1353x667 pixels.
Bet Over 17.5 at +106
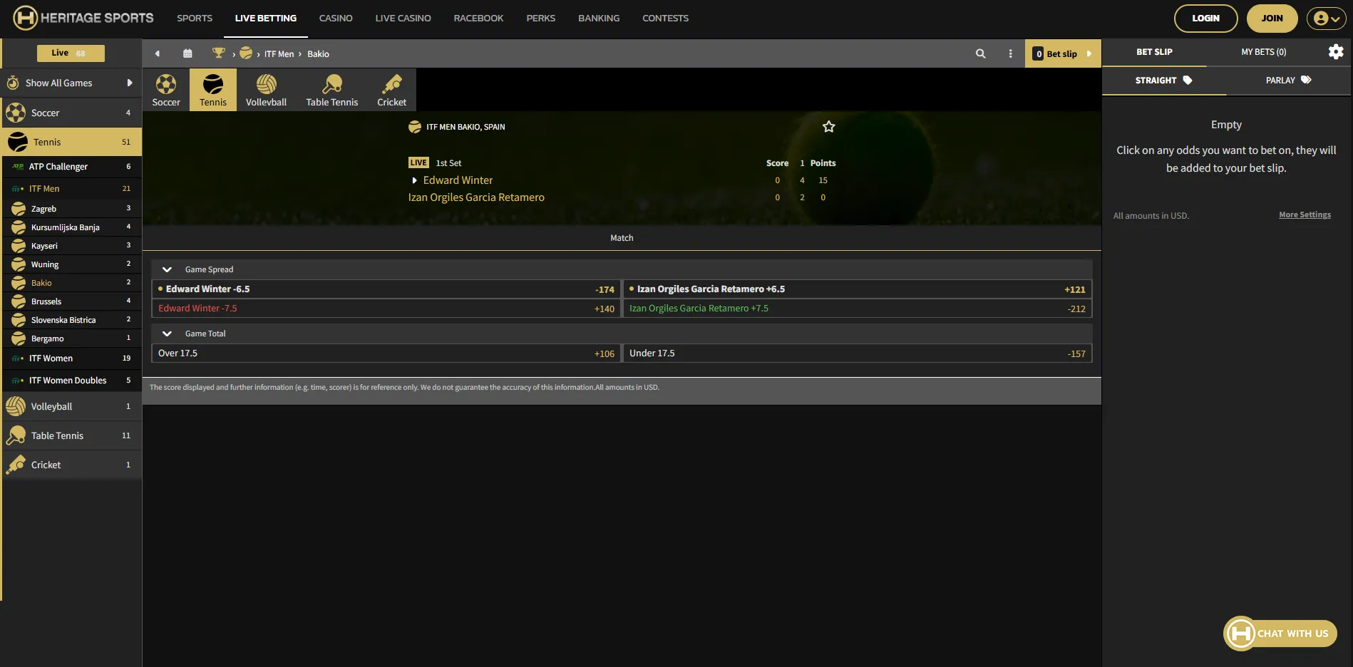(x=386, y=353)
